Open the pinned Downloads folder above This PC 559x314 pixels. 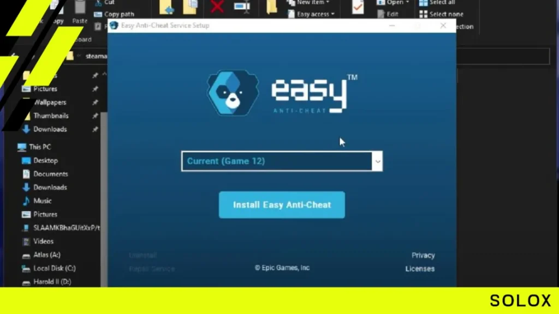[44, 129]
